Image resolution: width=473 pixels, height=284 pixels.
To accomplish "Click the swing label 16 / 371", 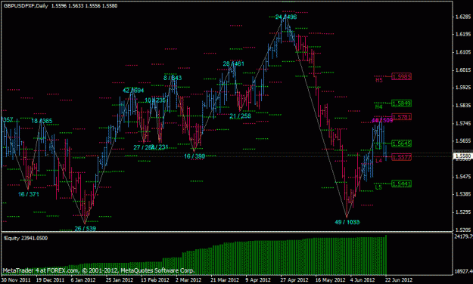I will pos(29,194).
